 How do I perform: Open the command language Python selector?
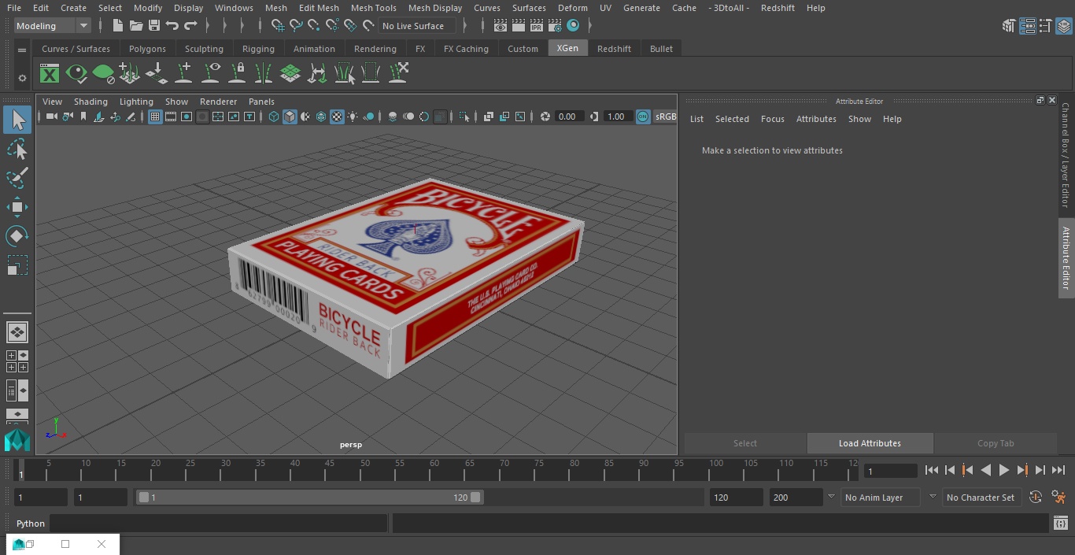(31, 524)
